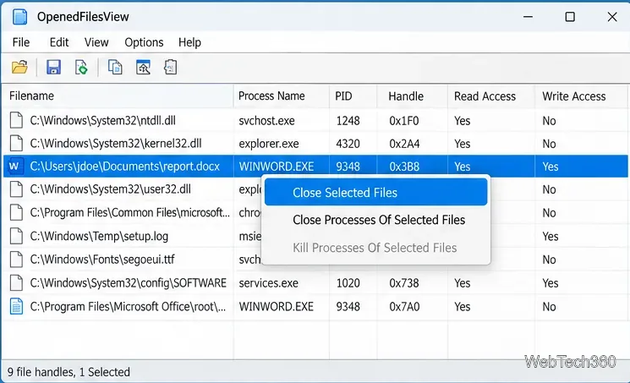
Task: Select the C:\Windows\System32\kernel32.dll row
Action: pyautogui.click(x=315, y=144)
